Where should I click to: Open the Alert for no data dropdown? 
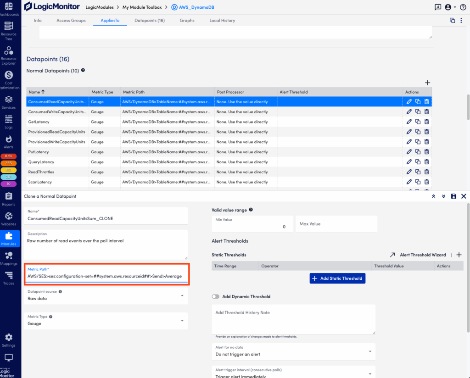coord(294,352)
